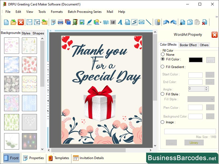Use the Undo arrow icon

(x=166, y=22)
